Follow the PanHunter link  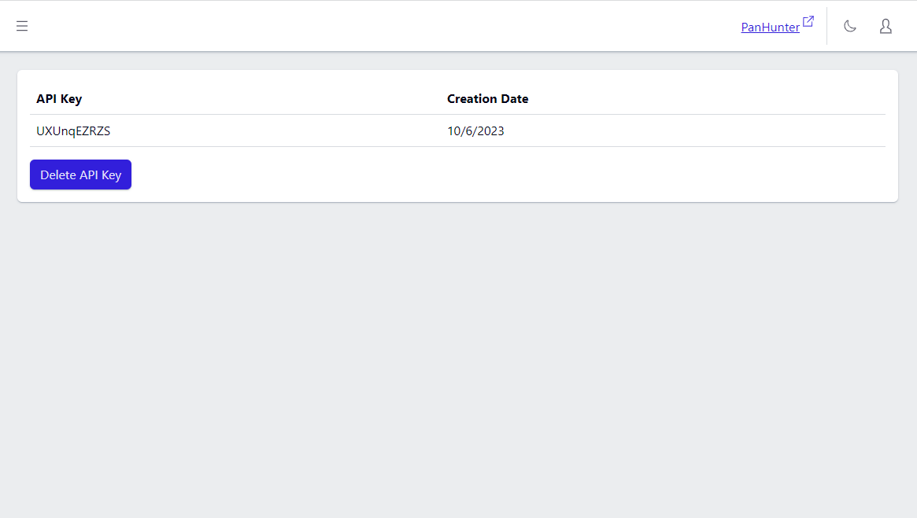(770, 28)
